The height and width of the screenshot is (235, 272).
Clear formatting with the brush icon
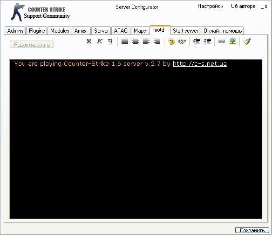(x=247, y=41)
